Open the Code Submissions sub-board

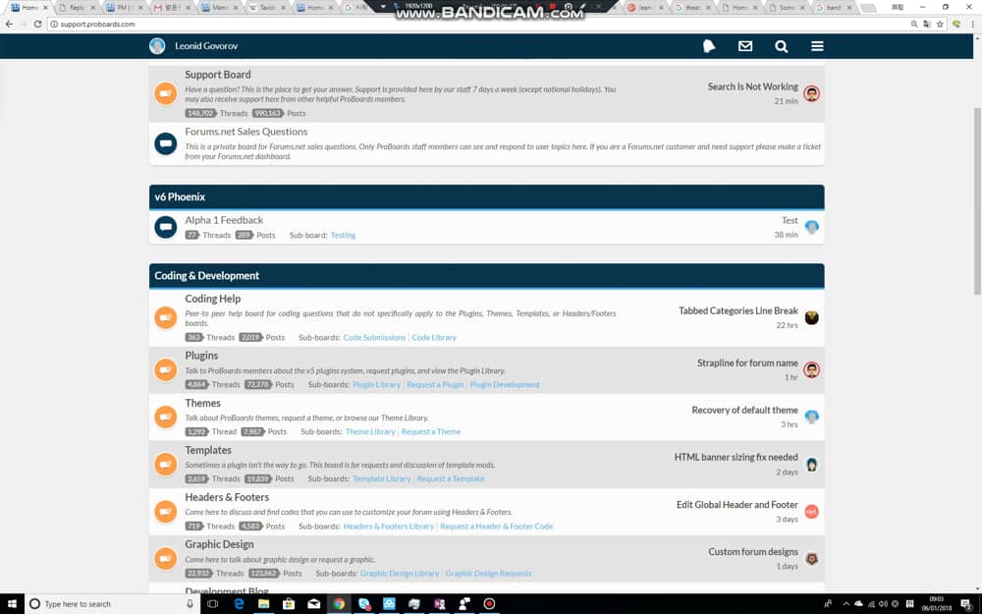click(x=374, y=337)
